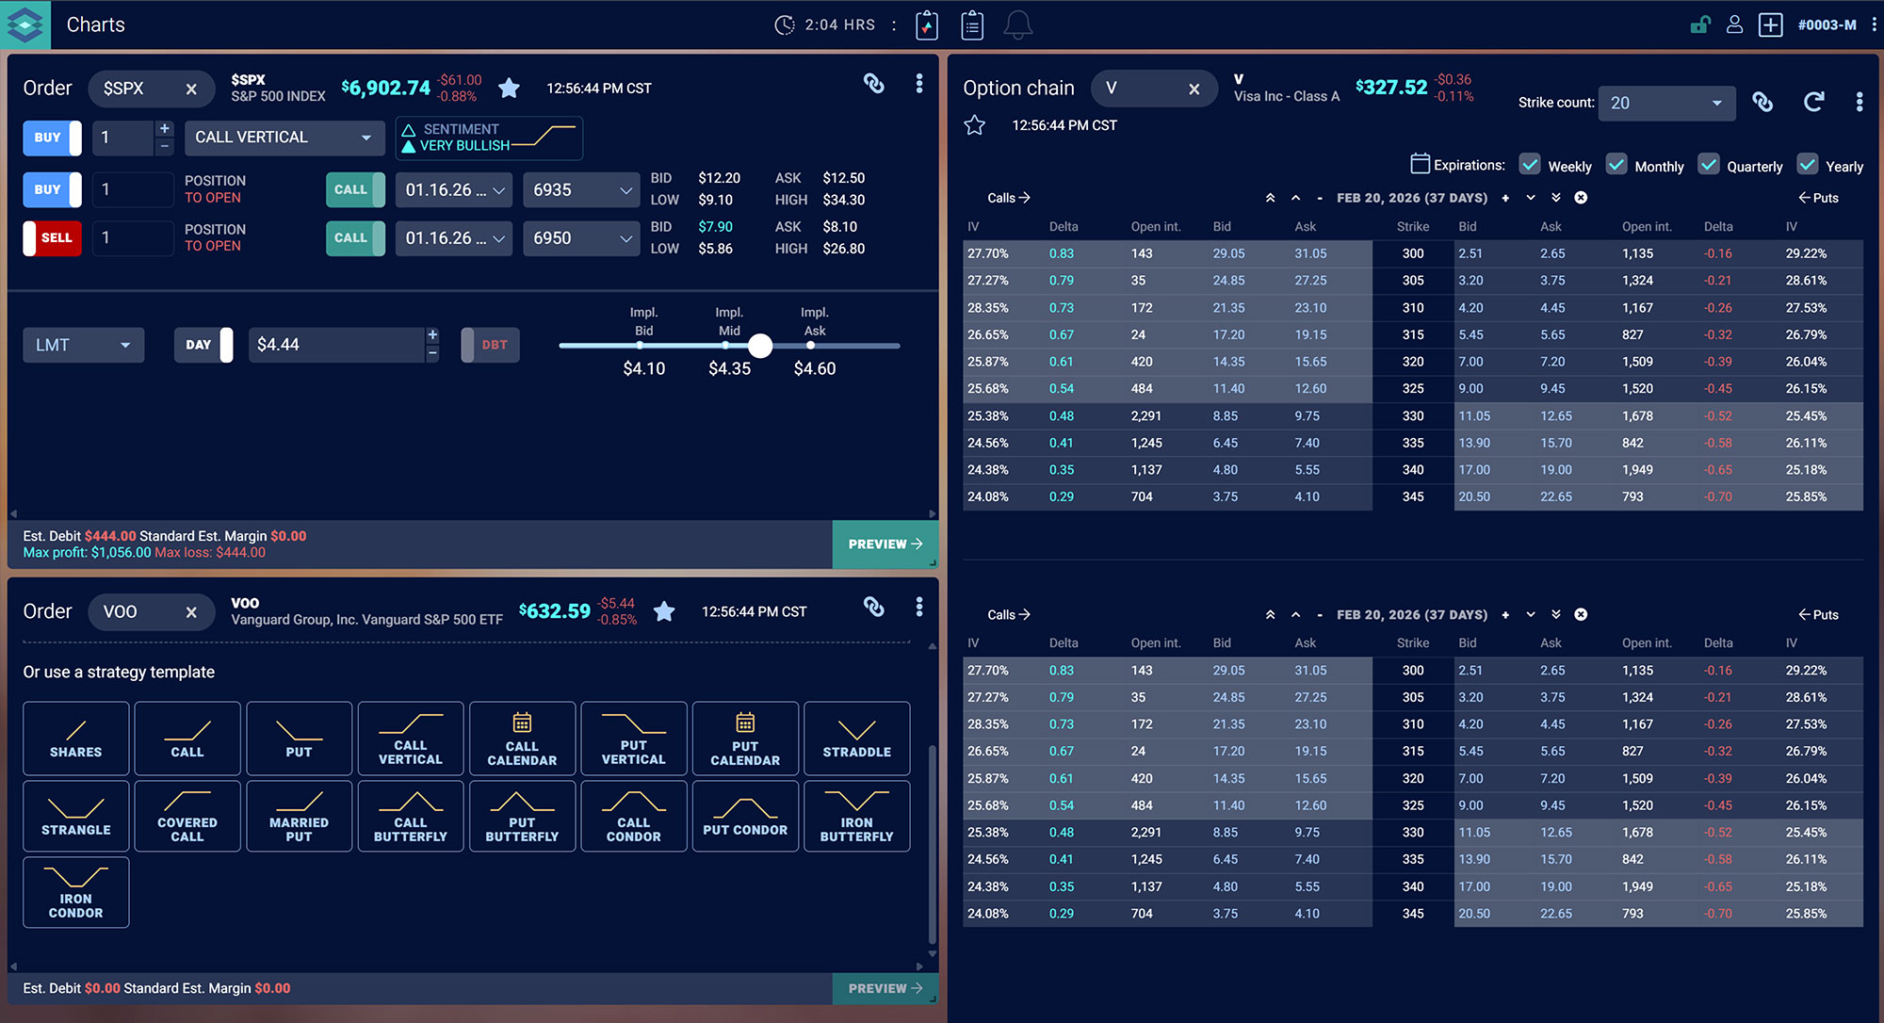The width and height of the screenshot is (1884, 1023).
Task: Uncheck the Weekly expirations checkbox
Action: [x=1530, y=165]
